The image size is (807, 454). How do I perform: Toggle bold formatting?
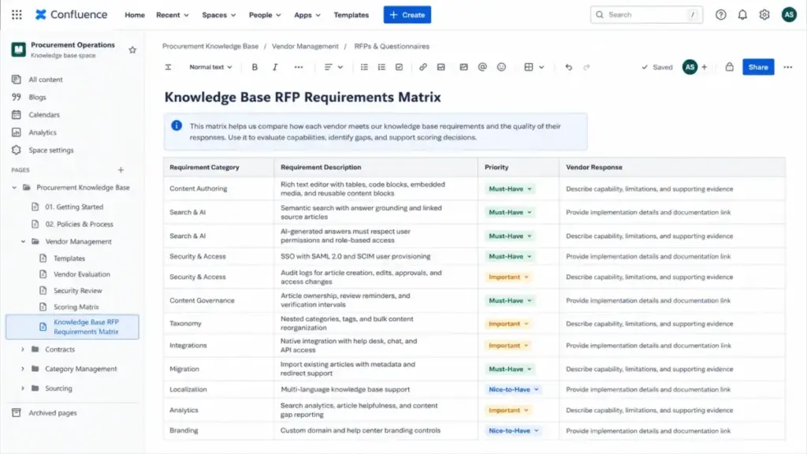coord(255,67)
